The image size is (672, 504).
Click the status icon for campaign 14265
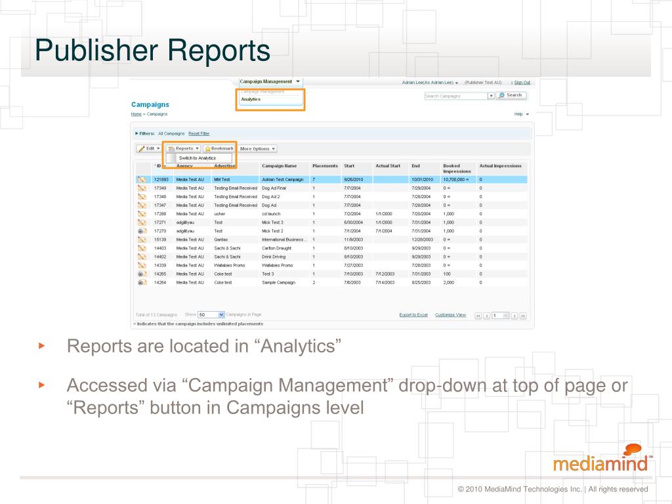142,274
